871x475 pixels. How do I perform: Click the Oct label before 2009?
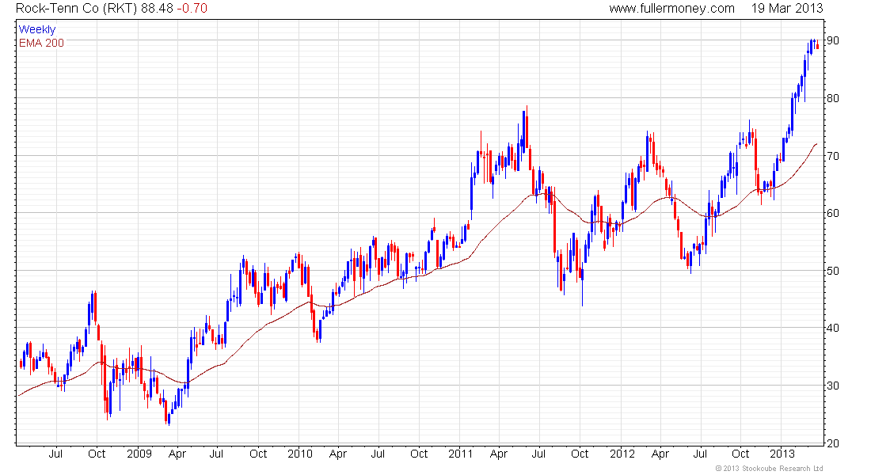(x=97, y=454)
